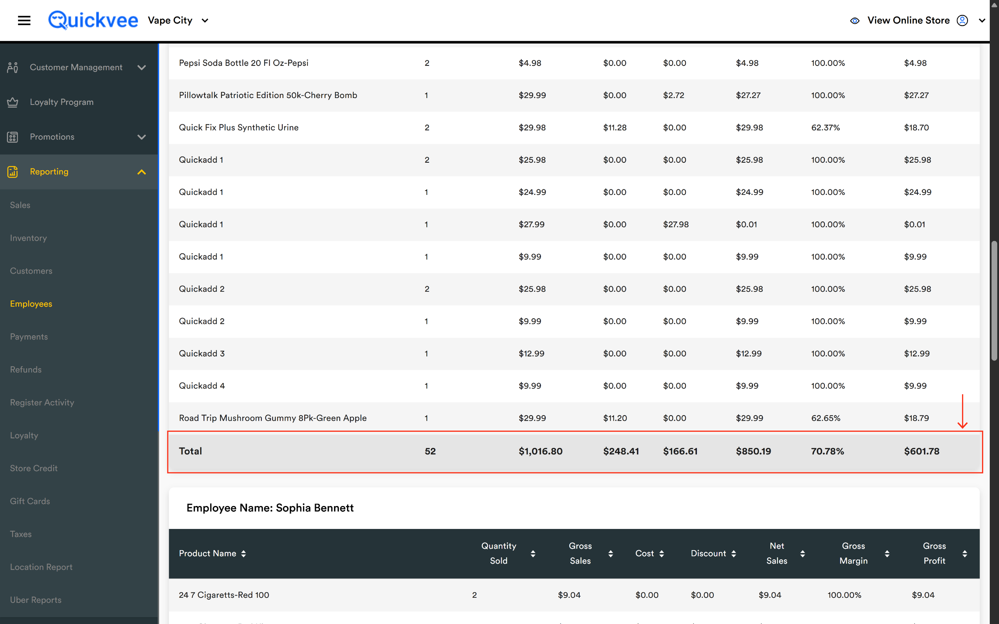Viewport: 999px width, 624px height.
Task: Click Quantity Sold column header
Action: pos(499,553)
